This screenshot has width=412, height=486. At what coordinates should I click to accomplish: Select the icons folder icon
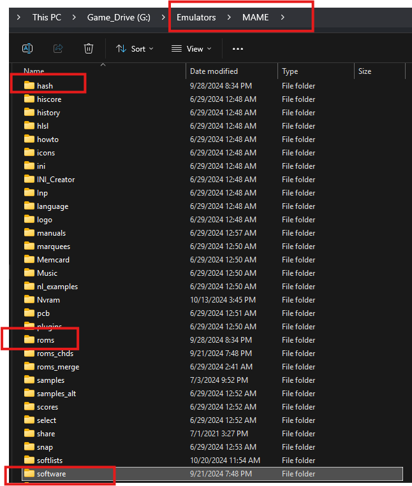pos(29,152)
